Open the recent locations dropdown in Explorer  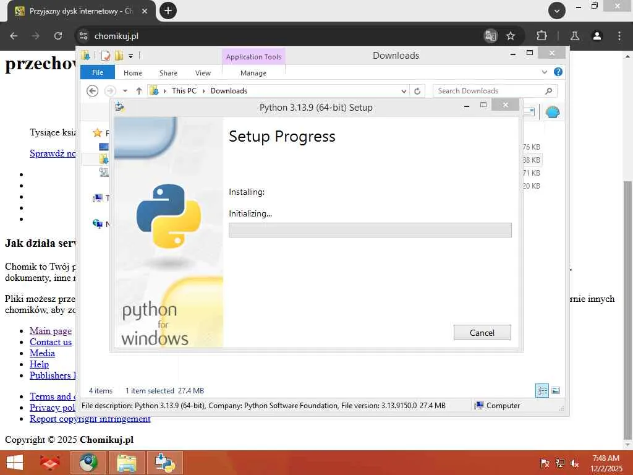click(125, 91)
